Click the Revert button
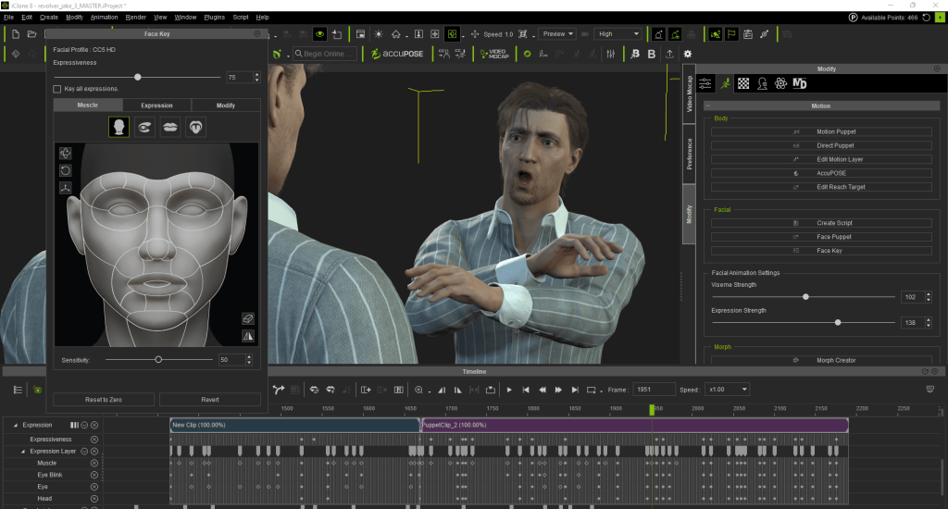 [x=210, y=400]
